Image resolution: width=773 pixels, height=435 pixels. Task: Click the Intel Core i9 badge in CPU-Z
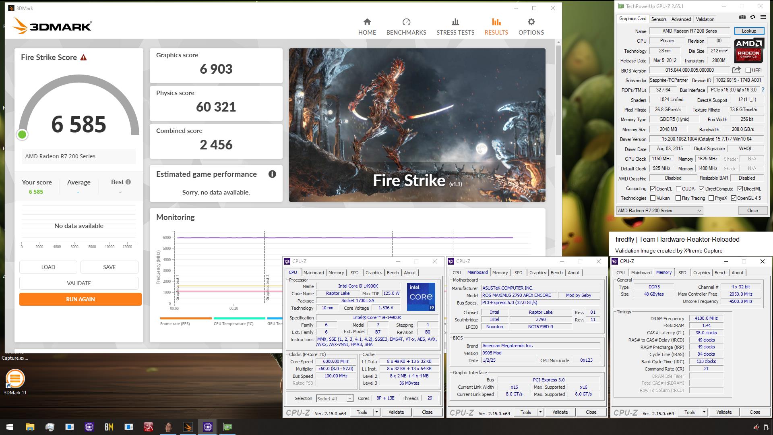click(x=421, y=297)
